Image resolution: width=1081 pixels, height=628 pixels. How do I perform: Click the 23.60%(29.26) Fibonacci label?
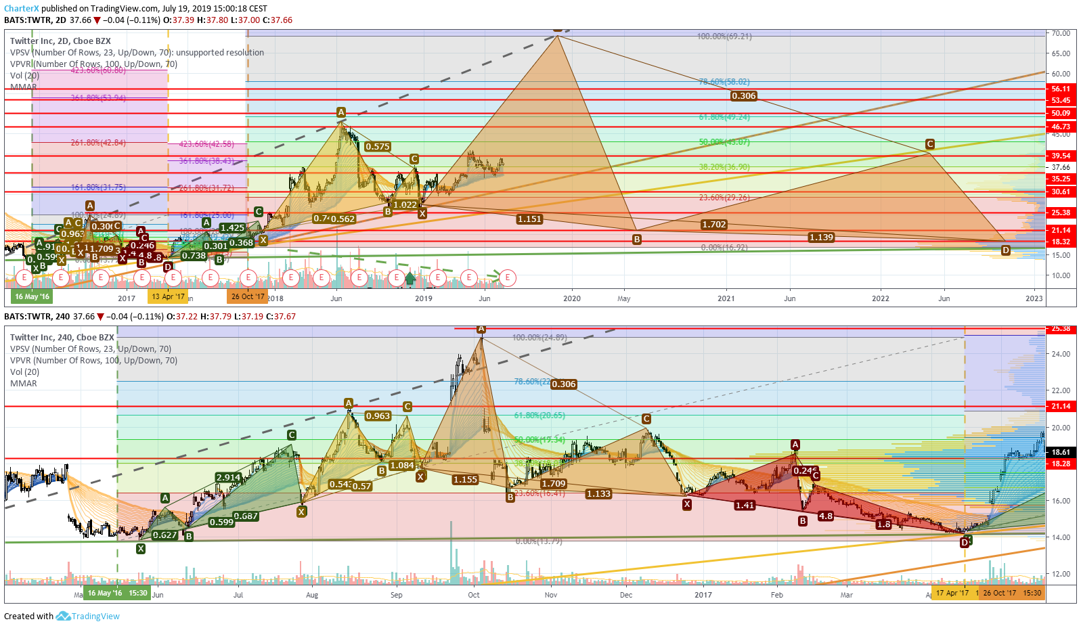click(x=724, y=198)
